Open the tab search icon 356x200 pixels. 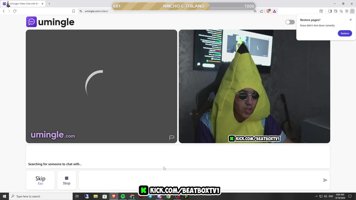coord(321,11)
